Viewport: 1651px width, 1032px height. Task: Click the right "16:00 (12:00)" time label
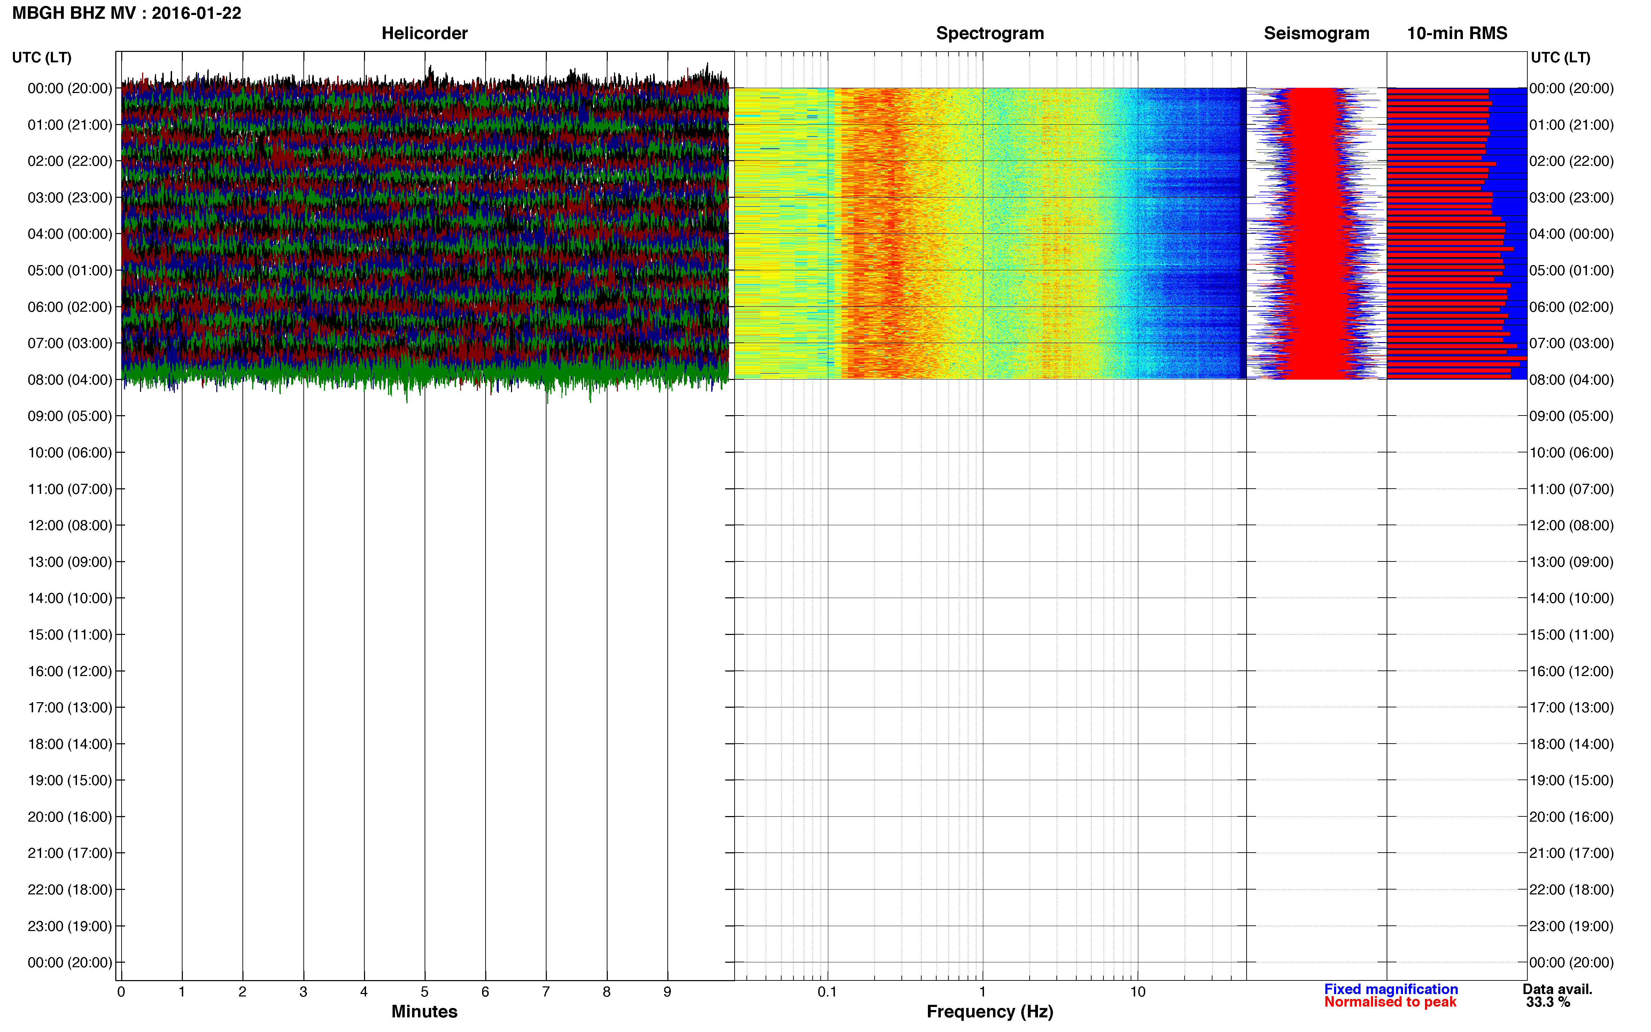tap(1571, 671)
